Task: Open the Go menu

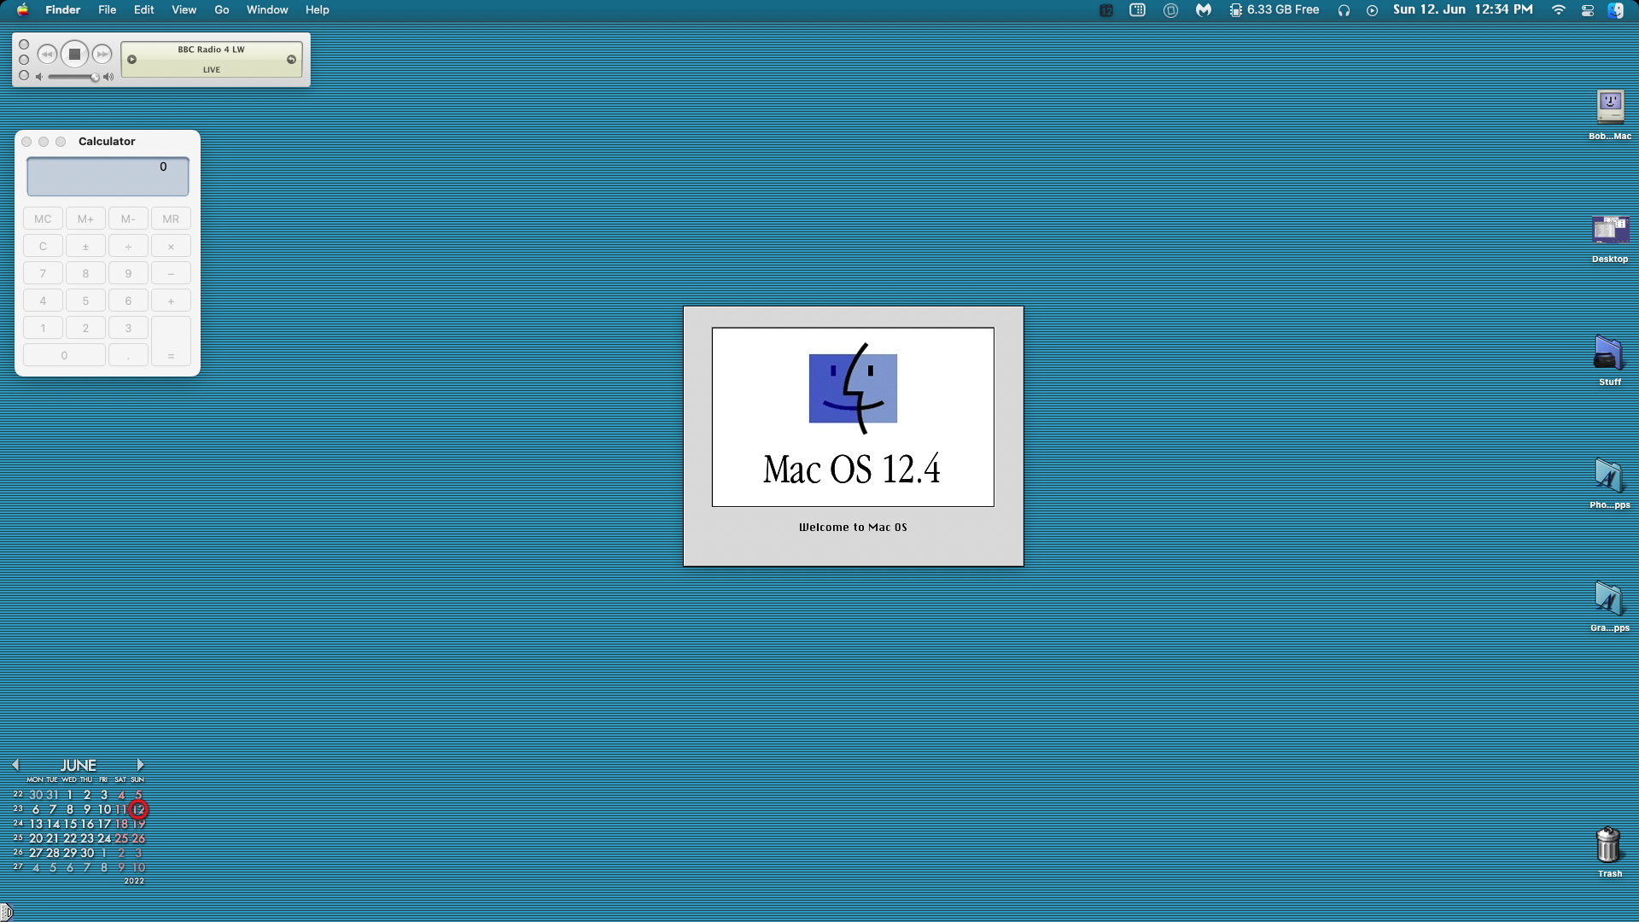Action: click(222, 10)
